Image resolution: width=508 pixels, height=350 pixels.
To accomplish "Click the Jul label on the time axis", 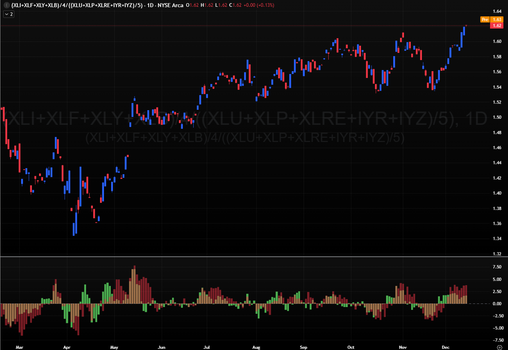I will pos(207,347).
